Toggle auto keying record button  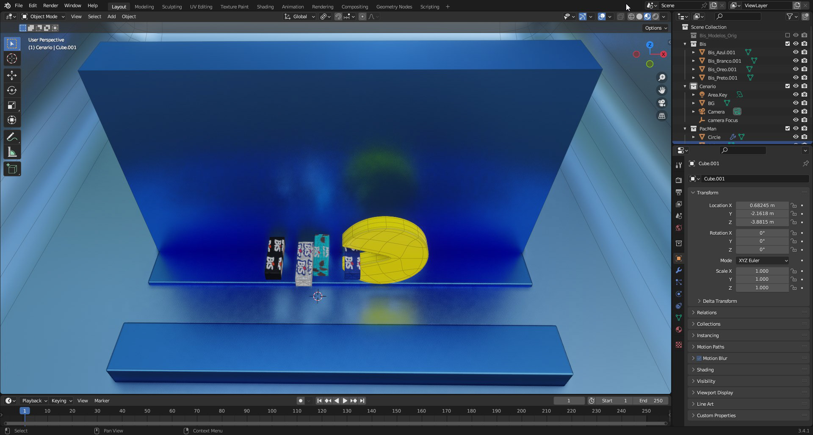pyautogui.click(x=300, y=401)
